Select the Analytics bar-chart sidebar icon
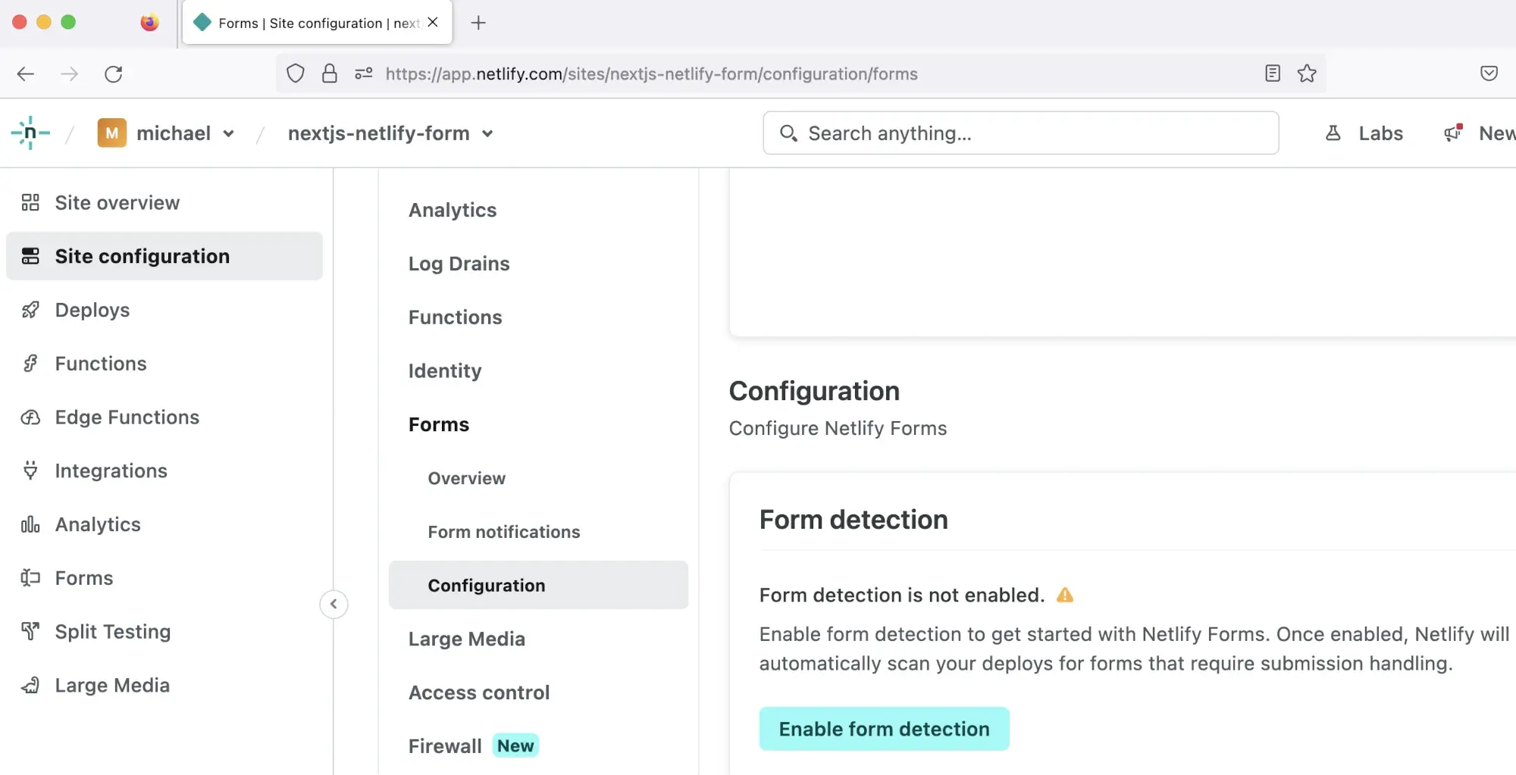 coord(29,524)
